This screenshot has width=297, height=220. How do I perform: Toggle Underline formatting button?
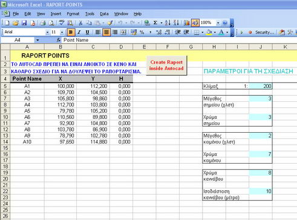click(87, 32)
